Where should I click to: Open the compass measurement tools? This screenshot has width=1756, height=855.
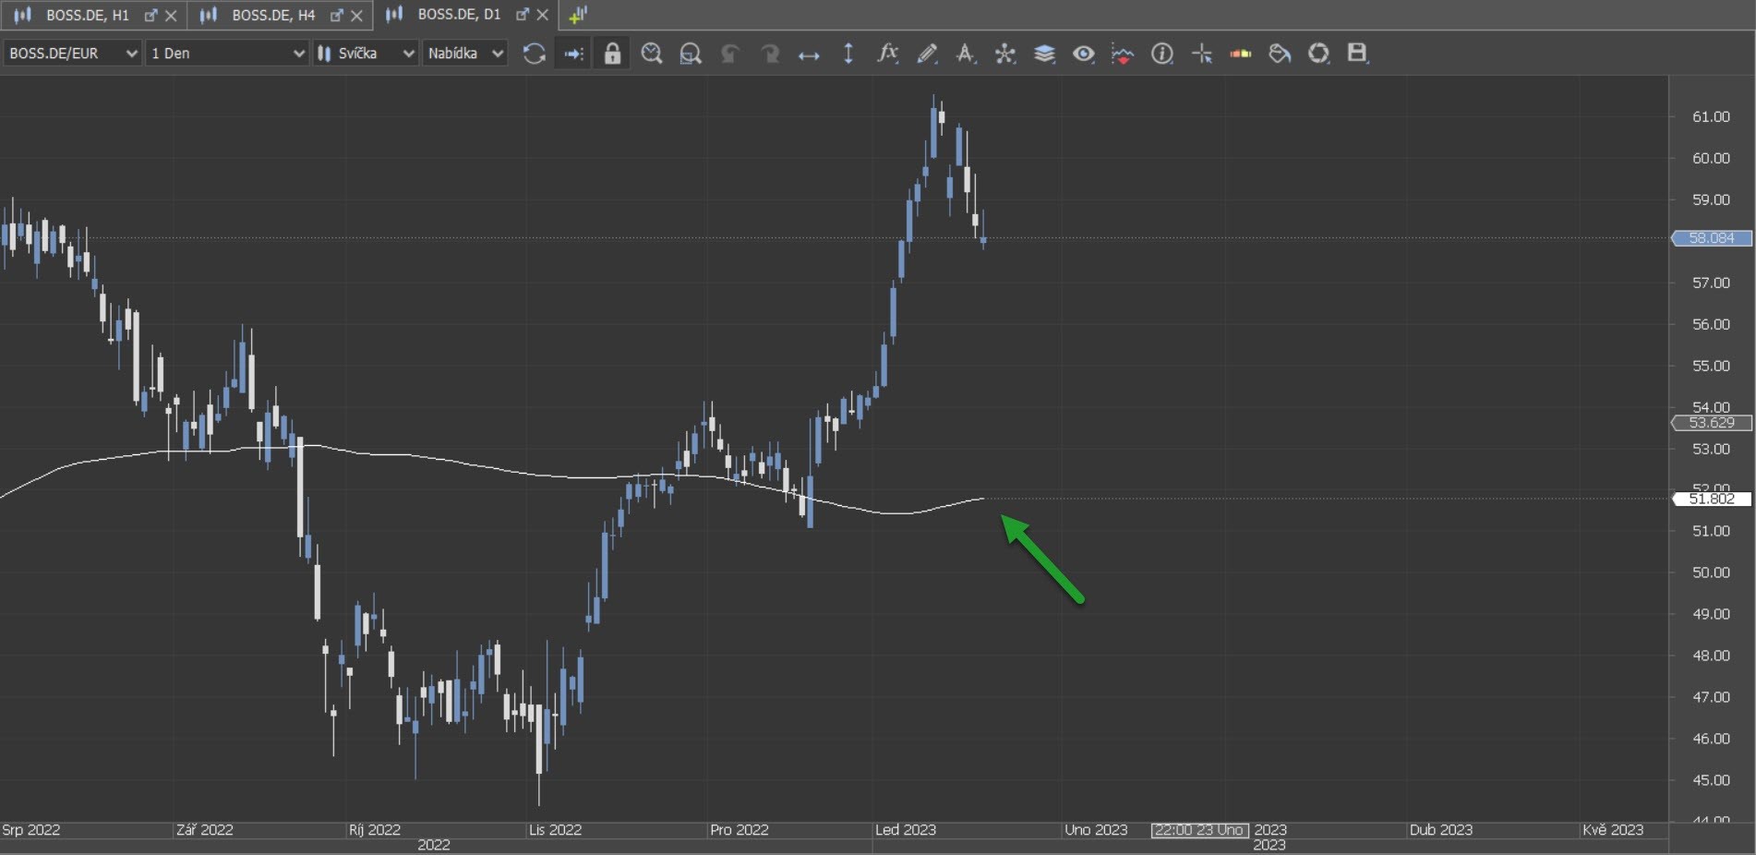pos(1004,54)
